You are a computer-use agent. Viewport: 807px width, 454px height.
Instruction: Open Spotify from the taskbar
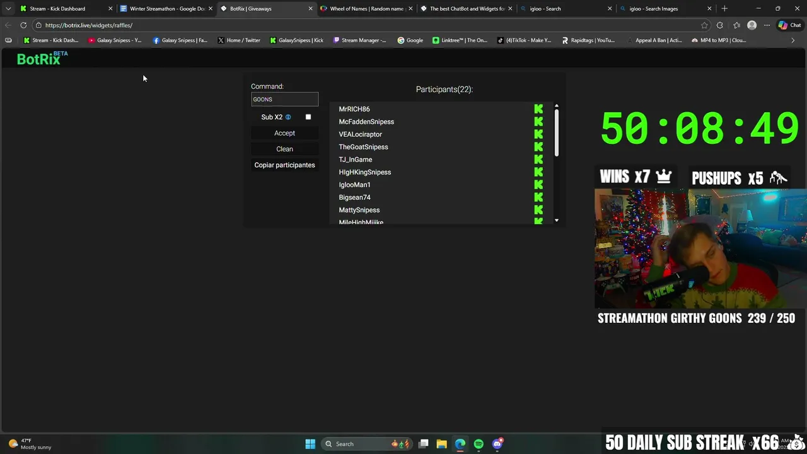479,444
